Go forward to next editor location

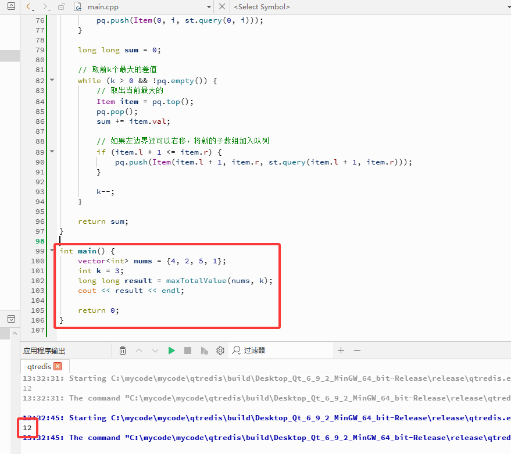pyautogui.click(x=45, y=6)
